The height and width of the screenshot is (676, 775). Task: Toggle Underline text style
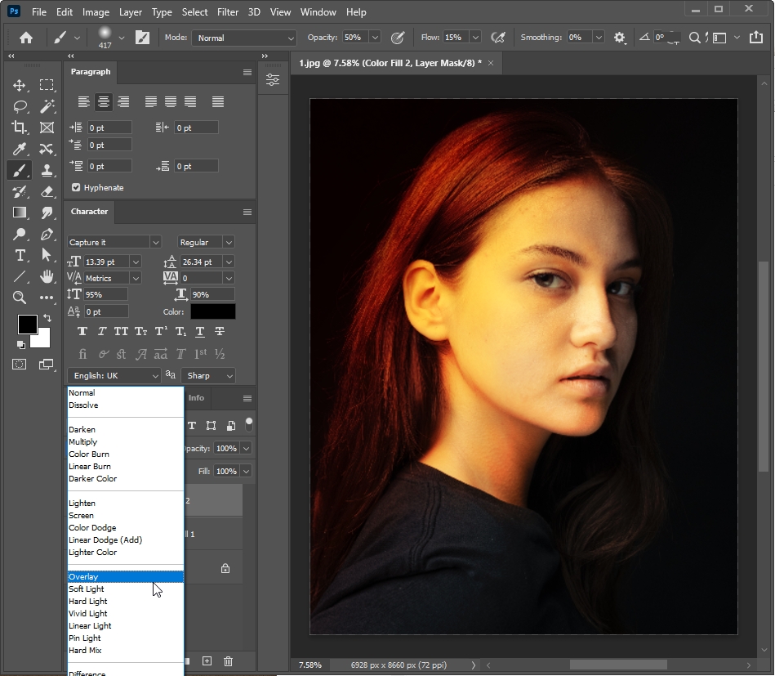[200, 331]
